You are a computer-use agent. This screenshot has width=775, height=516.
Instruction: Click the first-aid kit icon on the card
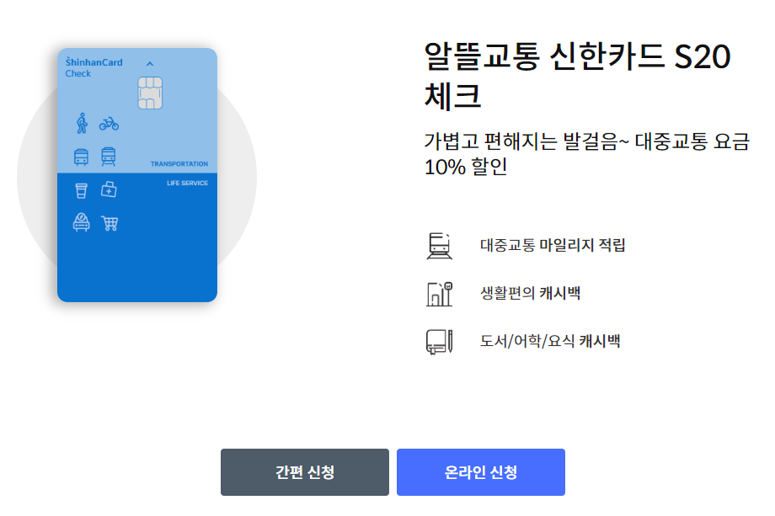[x=108, y=189]
